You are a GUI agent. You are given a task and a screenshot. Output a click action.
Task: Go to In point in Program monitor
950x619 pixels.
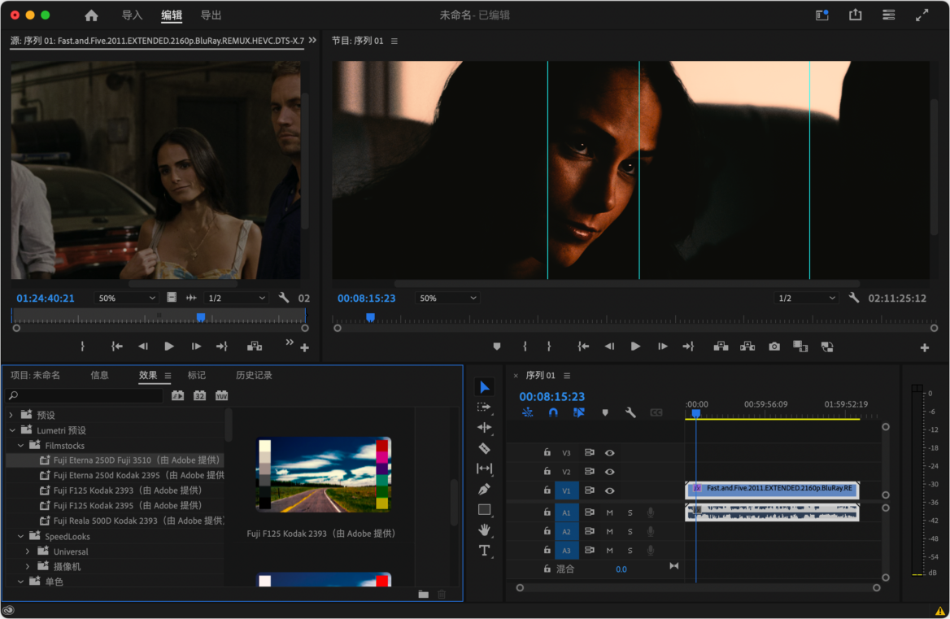coord(583,347)
